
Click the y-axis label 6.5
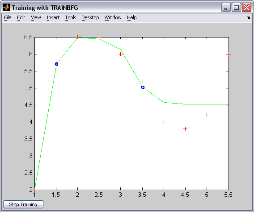point(28,37)
